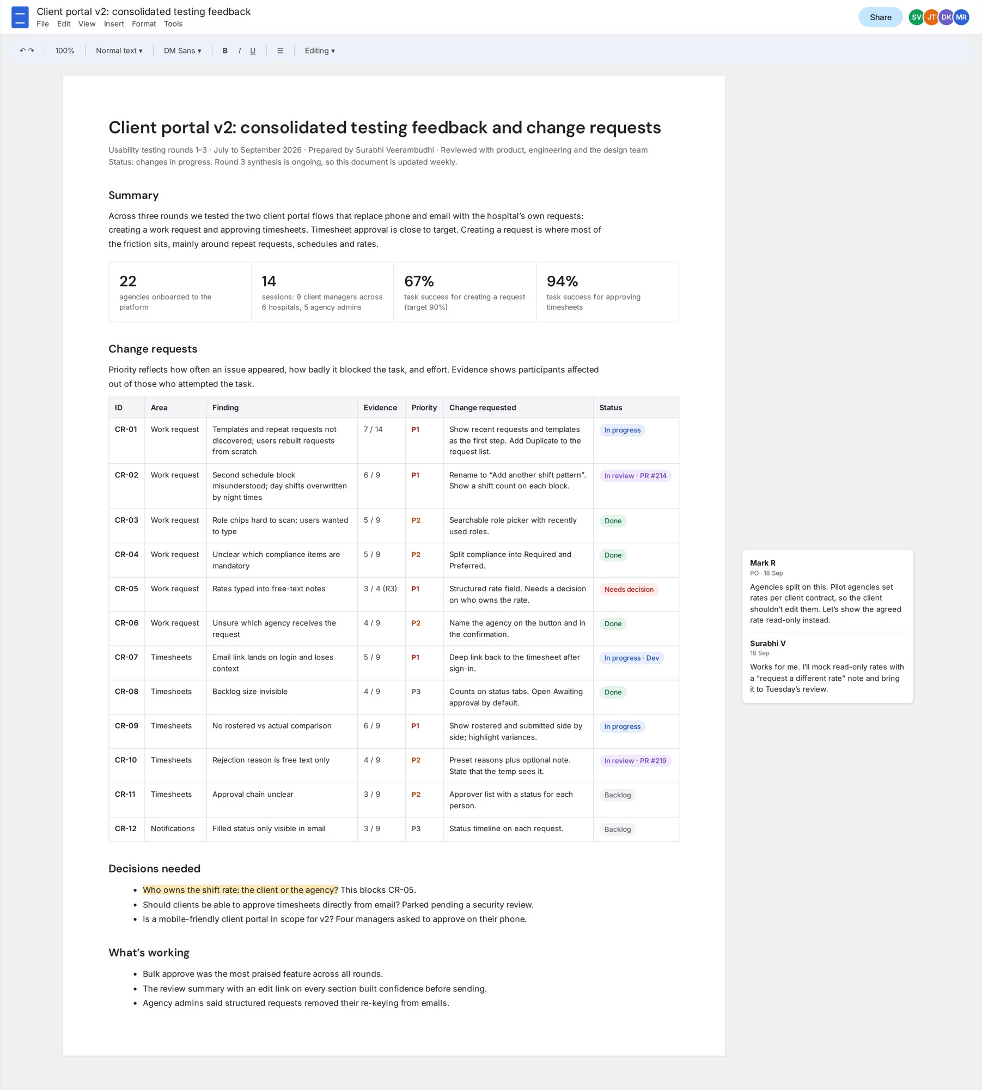Viewport: 982px width, 1090px height.
Task: Open the File menu
Action: point(42,24)
